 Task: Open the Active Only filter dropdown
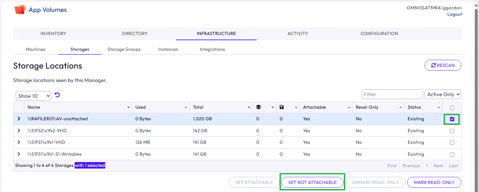coord(443,94)
